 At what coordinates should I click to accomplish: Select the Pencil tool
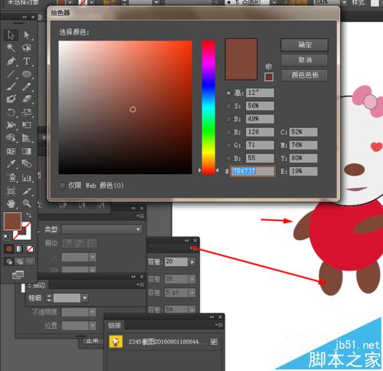27,87
